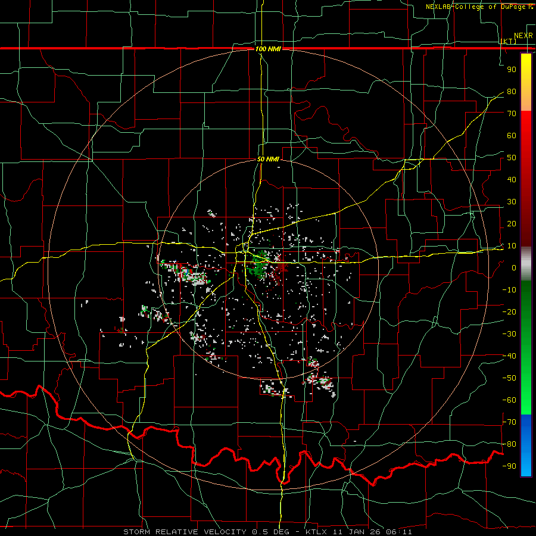
Task: Click the 60 value on velocity scale
Action: pos(512,136)
